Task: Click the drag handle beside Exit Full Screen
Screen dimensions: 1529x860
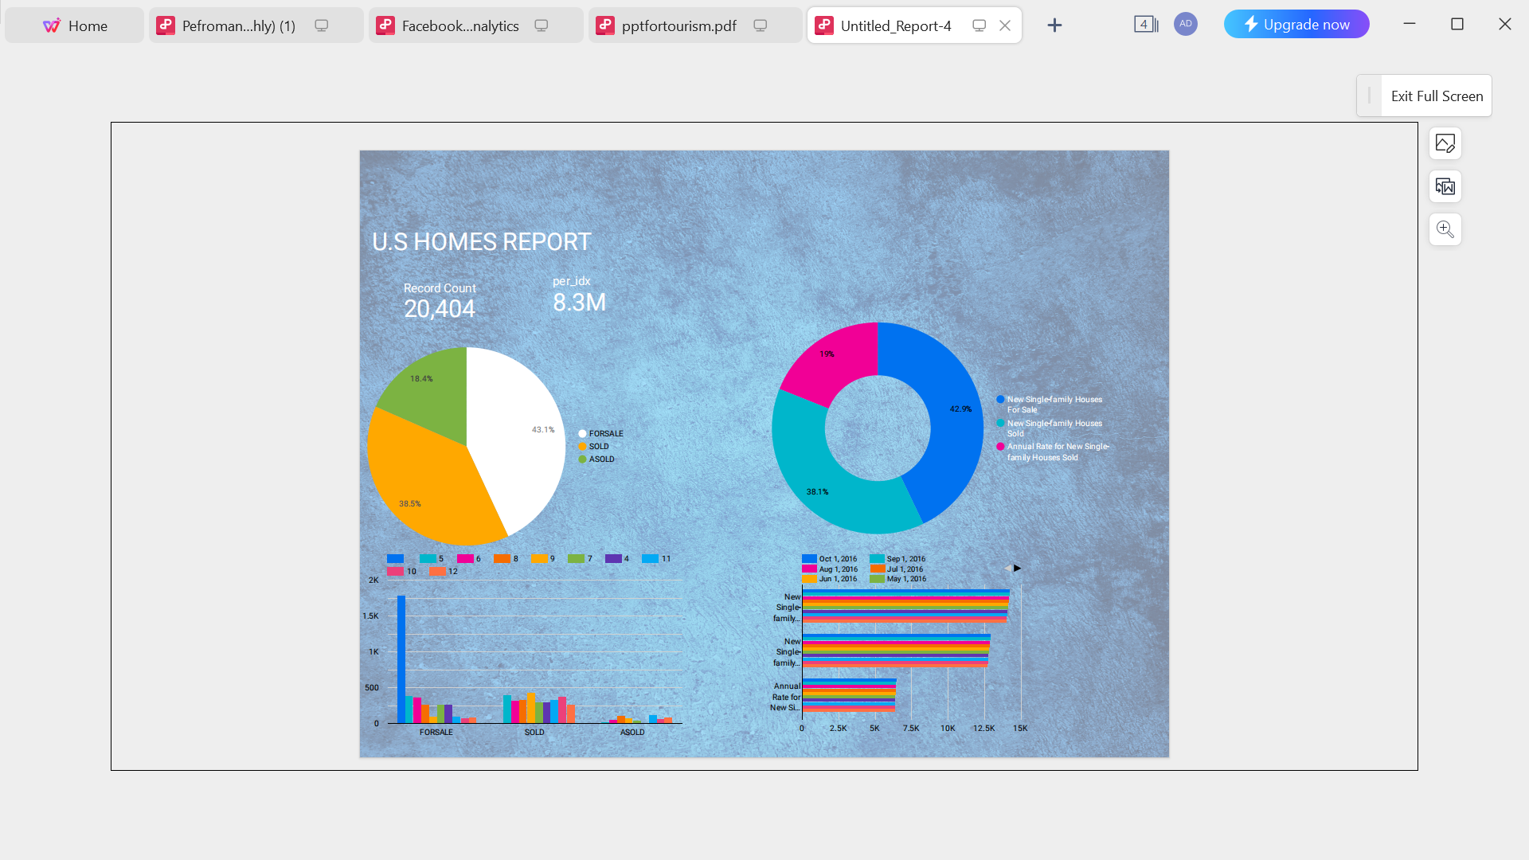Action: point(1369,96)
